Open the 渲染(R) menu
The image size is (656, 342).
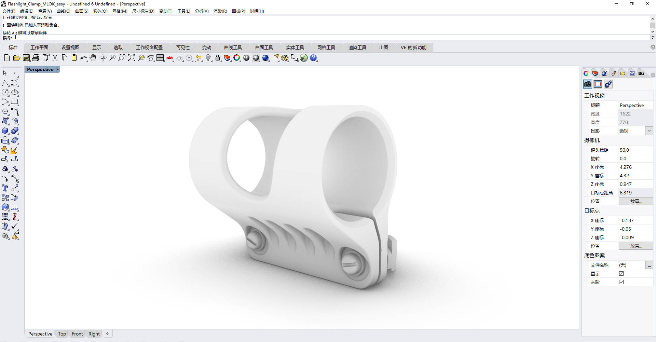[x=220, y=11]
